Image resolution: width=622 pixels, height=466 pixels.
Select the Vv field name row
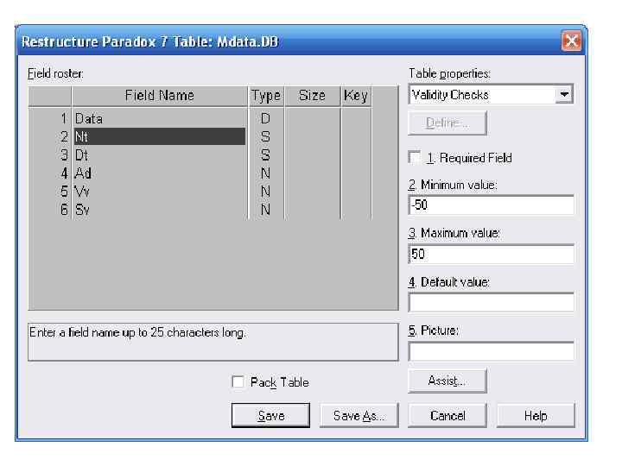[160, 192]
